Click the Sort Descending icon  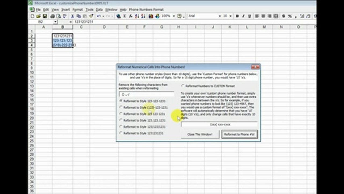pyautogui.click(x=143, y=16)
